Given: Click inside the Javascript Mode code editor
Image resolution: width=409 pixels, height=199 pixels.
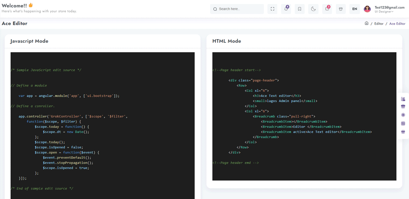Looking at the screenshot, I should click(103, 125).
